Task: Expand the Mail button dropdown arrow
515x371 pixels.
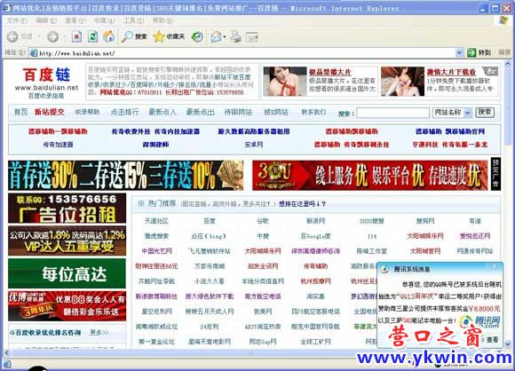Action: tap(225, 36)
